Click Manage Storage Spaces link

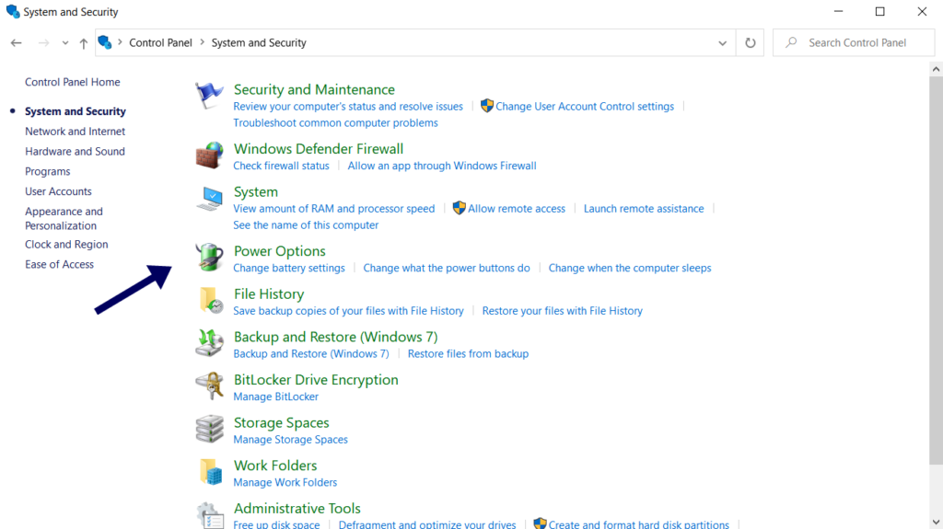pos(290,440)
